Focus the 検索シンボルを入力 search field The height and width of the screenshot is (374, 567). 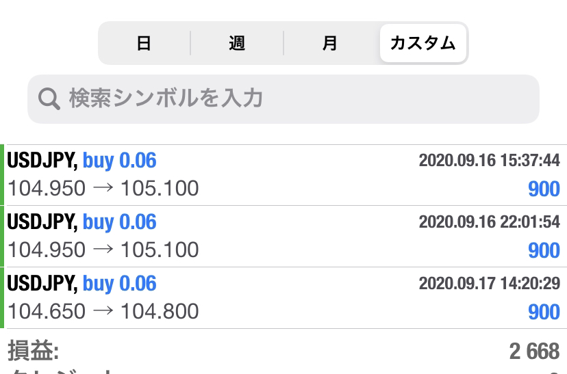point(283,99)
